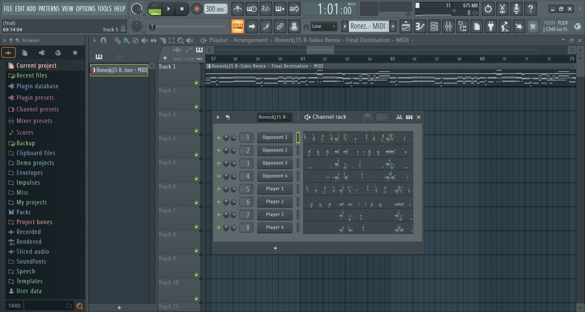This screenshot has width=585, height=312.
Task: Switch transport to Song mode
Action: [155, 12]
